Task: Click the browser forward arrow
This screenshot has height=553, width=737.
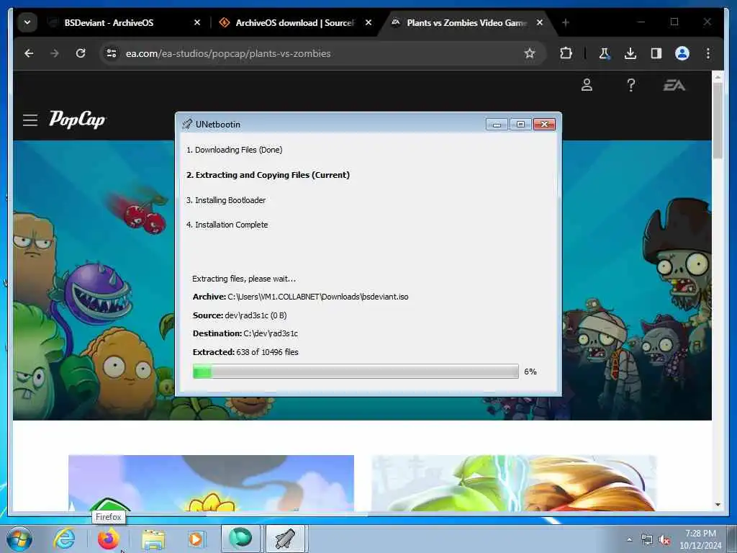Action: tap(55, 53)
